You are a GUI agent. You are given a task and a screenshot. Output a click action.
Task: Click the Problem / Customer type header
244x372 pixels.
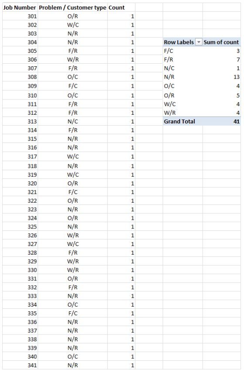pyautogui.click(x=73, y=7)
